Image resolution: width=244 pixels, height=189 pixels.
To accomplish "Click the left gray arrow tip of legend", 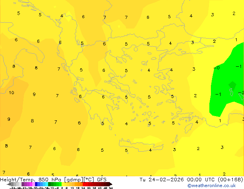I will 9,184.
